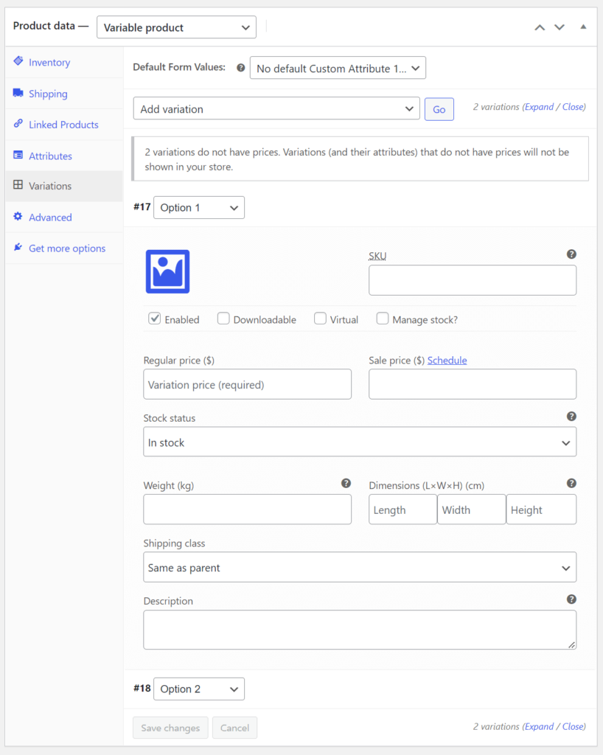This screenshot has height=755, width=603.
Task: Open the Shipping class dropdown
Action: 360,567
